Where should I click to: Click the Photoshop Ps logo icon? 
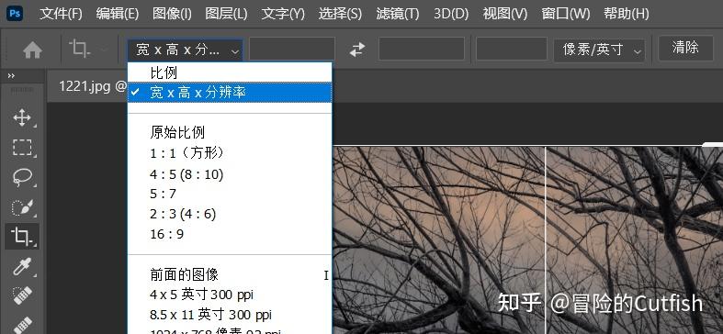tap(15, 13)
